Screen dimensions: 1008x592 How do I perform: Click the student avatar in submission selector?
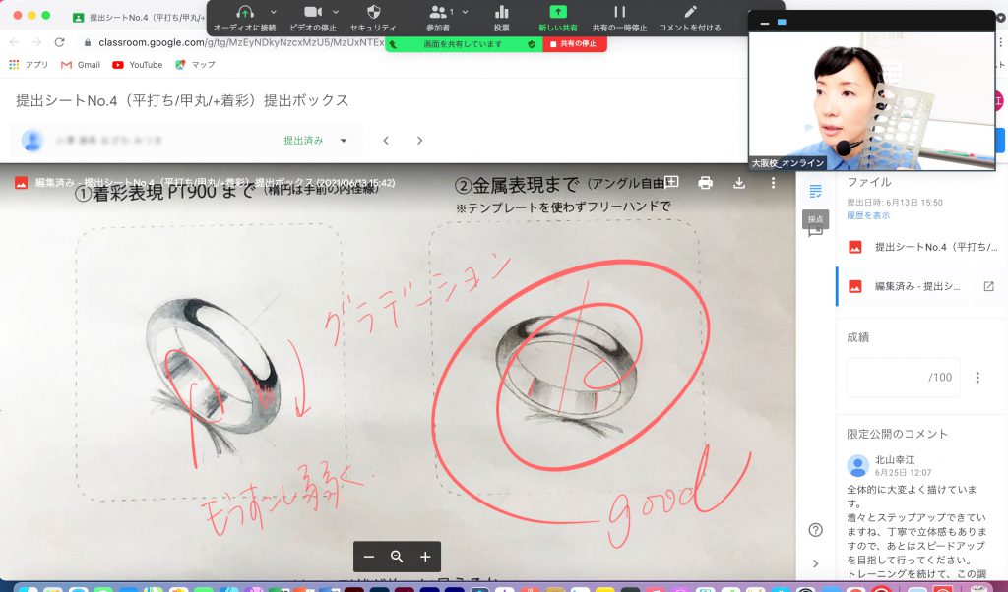pyautogui.click(x=32, y=141)
